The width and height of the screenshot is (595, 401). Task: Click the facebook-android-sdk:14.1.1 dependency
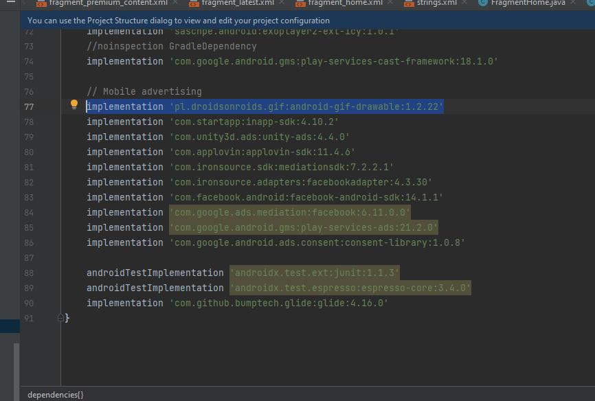click(306, 197)
